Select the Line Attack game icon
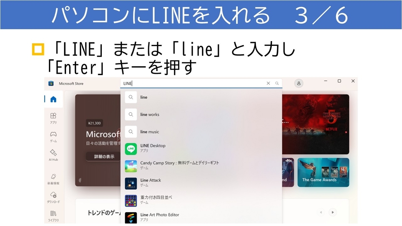 (131, 183)
